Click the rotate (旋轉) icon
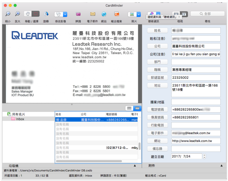The width and height of the screenshot is (228, 181). pyautogui.click(x=46, y=14)
